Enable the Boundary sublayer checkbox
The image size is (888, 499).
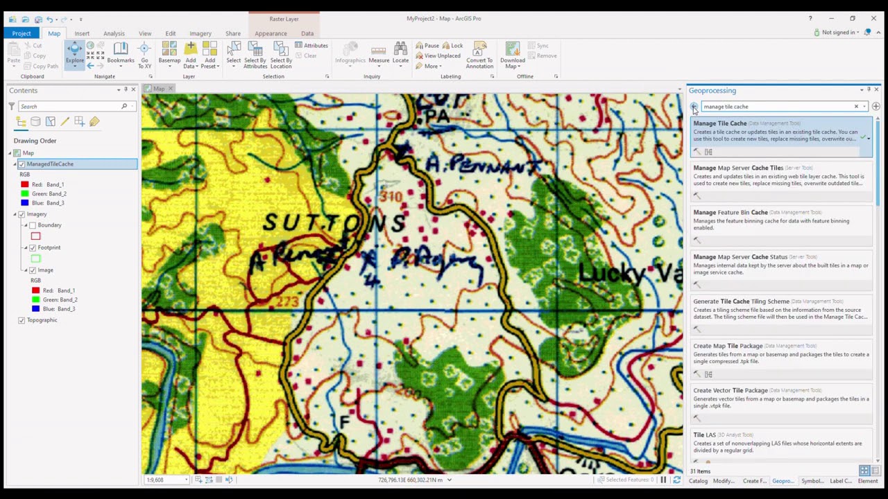[33, 225]
